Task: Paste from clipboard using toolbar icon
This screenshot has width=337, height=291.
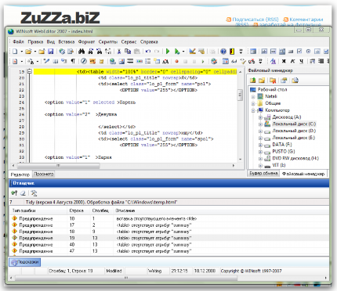Action: coord(136,52)
